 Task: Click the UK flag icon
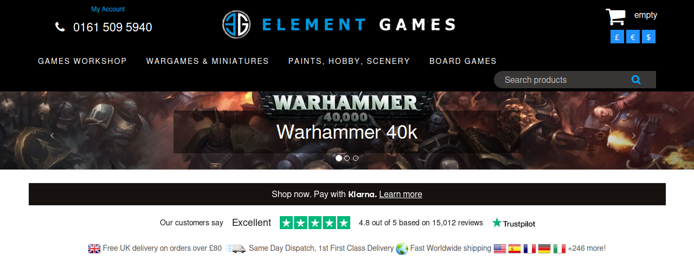[x=94, y=249]
